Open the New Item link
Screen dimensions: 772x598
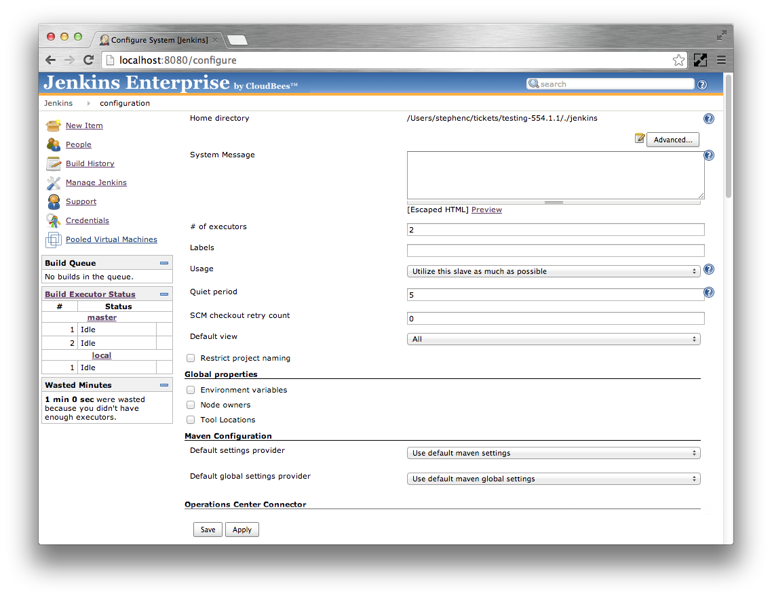84,125
